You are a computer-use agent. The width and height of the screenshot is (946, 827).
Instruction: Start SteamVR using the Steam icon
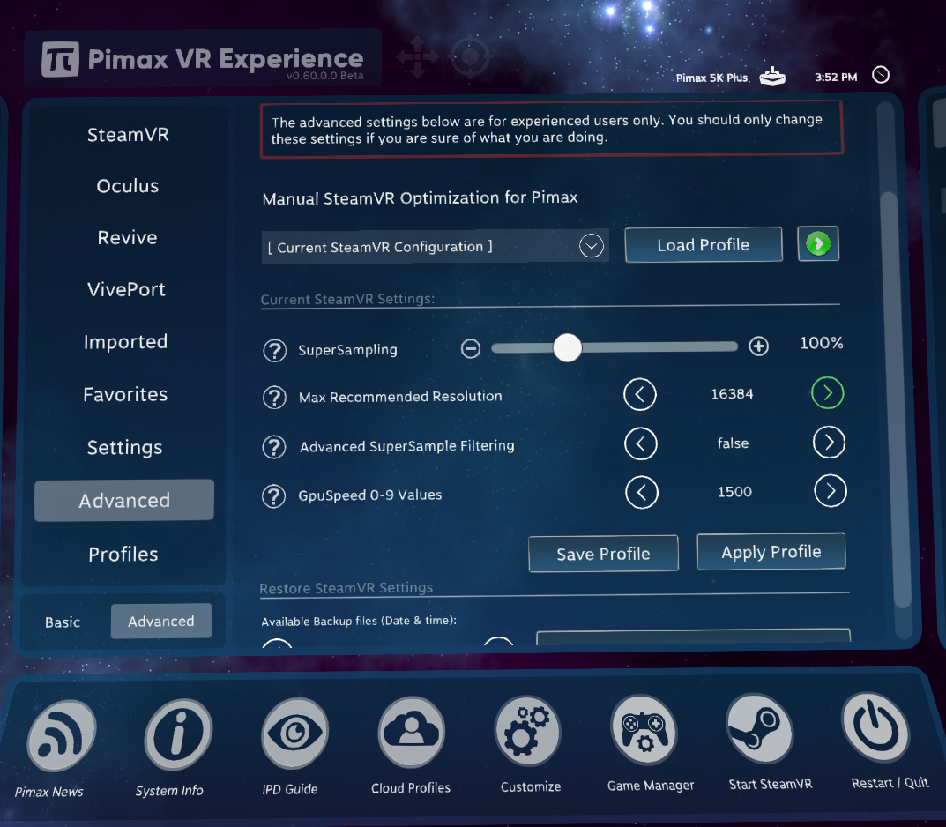coord(760,728)
